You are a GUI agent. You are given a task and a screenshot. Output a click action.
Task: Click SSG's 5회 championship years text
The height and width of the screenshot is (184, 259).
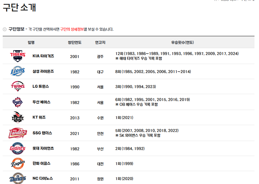pos(147,130)
